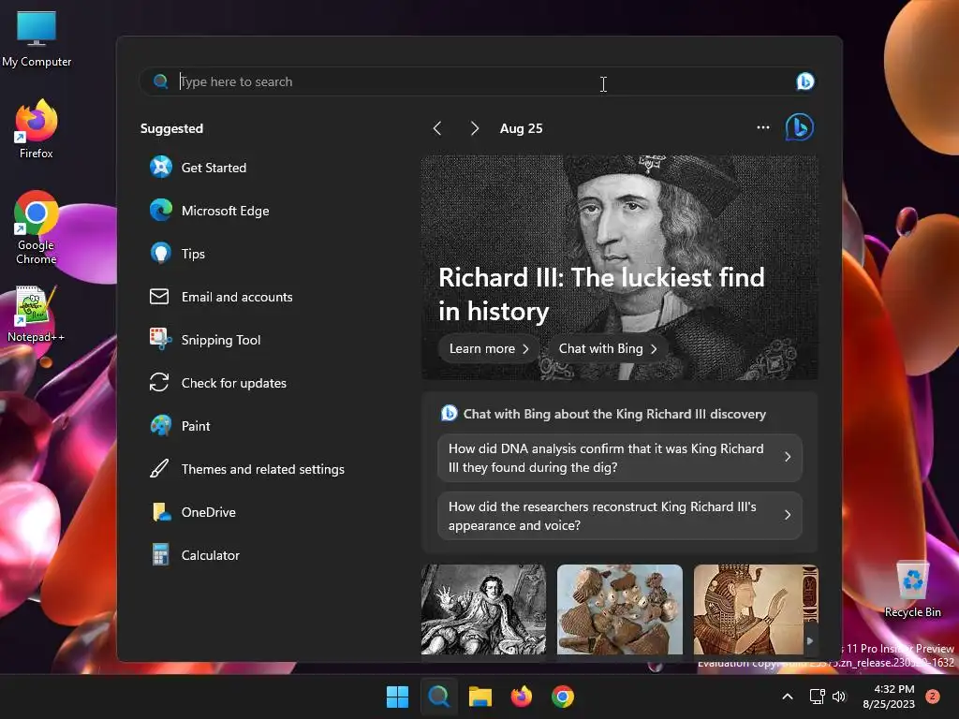Image resolution: width=959 pixels, height=719 pixels.
Task: Expand the DNA analysis question chevron
Action: point(788,457)
